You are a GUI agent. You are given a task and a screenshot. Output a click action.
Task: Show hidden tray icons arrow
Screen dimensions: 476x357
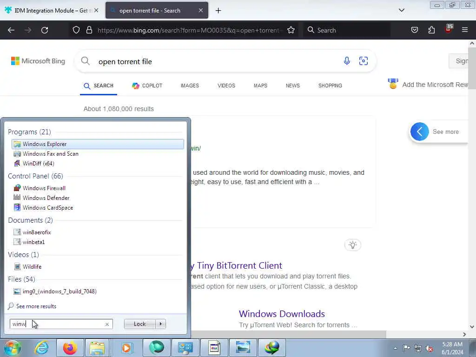coord(395,349)
